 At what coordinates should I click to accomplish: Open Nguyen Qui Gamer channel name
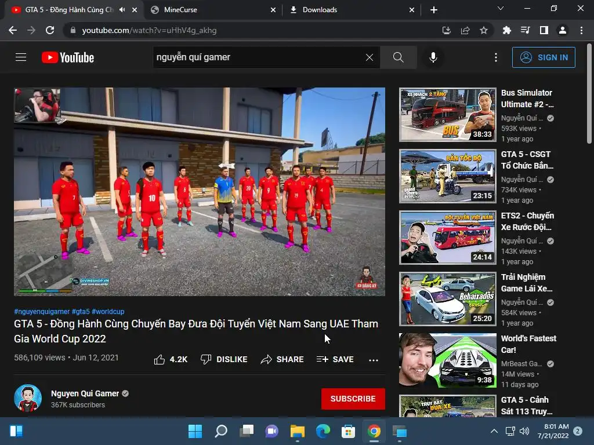pos(85,393)
